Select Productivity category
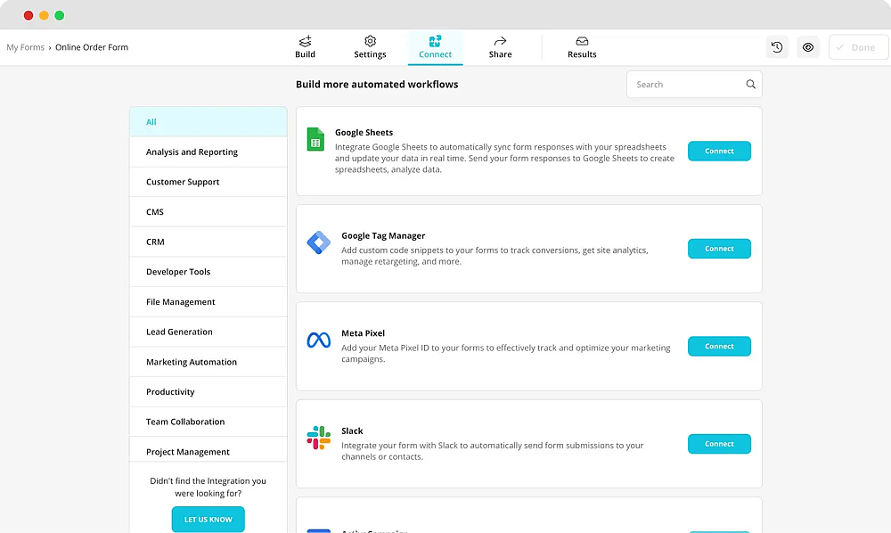Image resolution: width=891 pixels, height=533 pixels. [208, 392]
